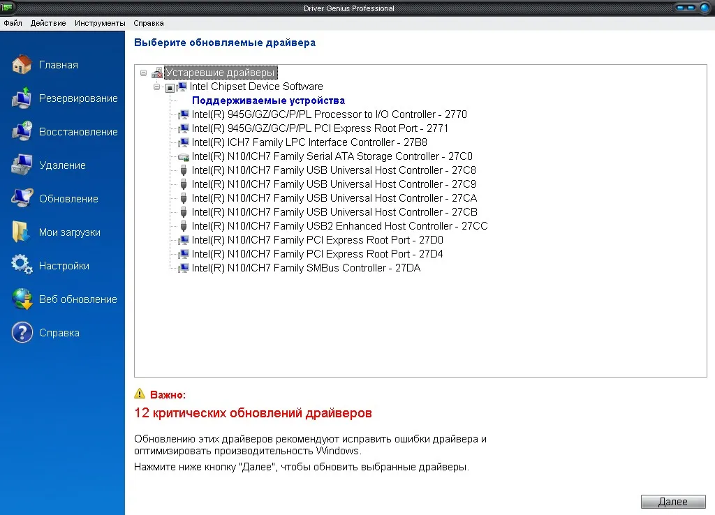Click USB2 Enhanced Host Controller 27CC icon
This screenshot has width=715, height=515.
[x=184, y=227]
